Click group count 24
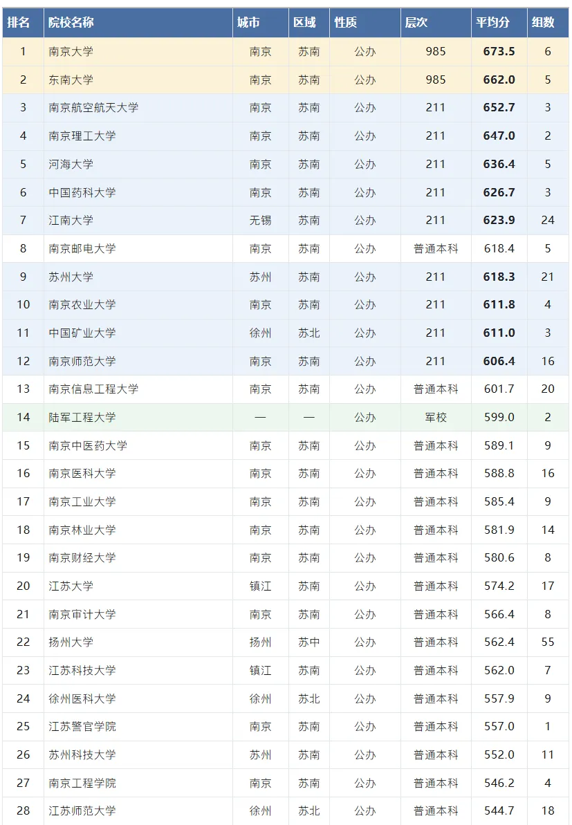 (548, 221)
